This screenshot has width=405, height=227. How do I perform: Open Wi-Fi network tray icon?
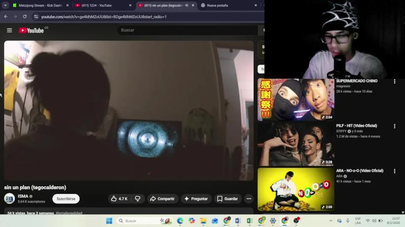tap(368, 221)
